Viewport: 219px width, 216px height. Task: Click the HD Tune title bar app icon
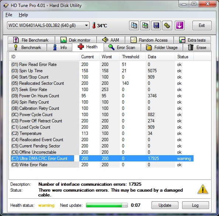pos(6,6)
